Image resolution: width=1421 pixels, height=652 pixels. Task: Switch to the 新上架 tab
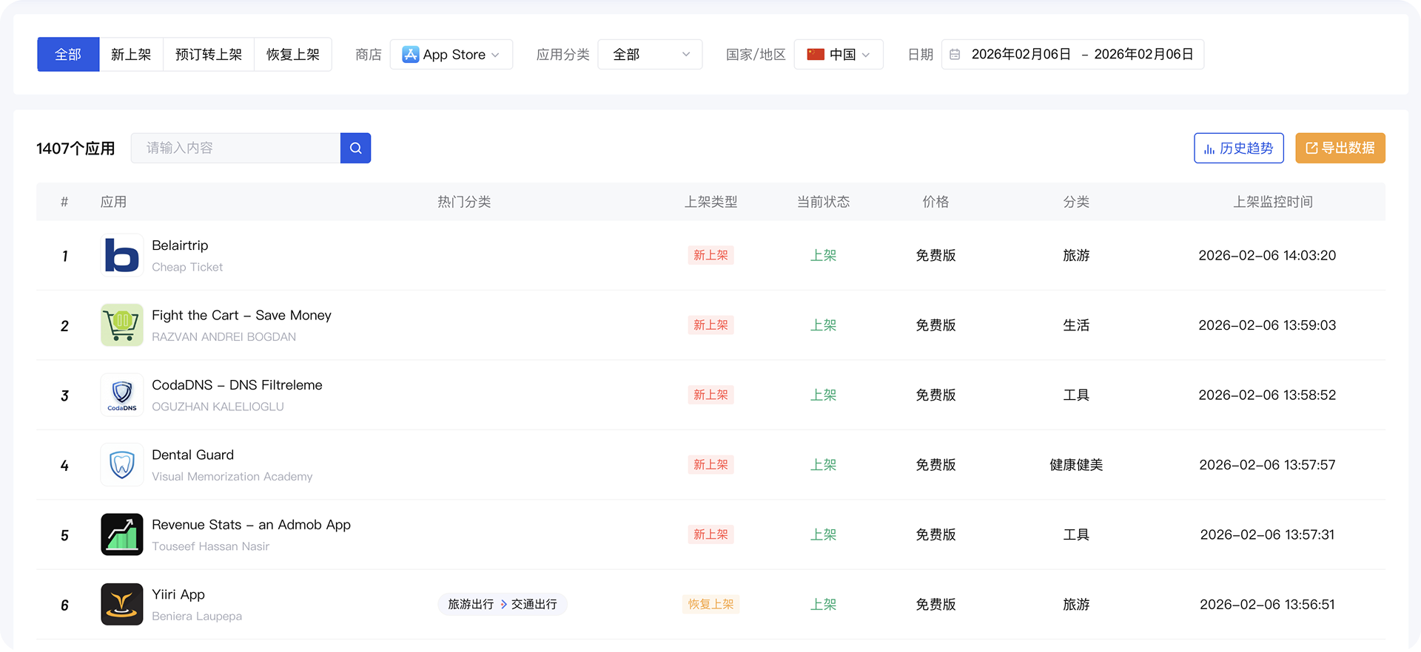pos(131,55)
